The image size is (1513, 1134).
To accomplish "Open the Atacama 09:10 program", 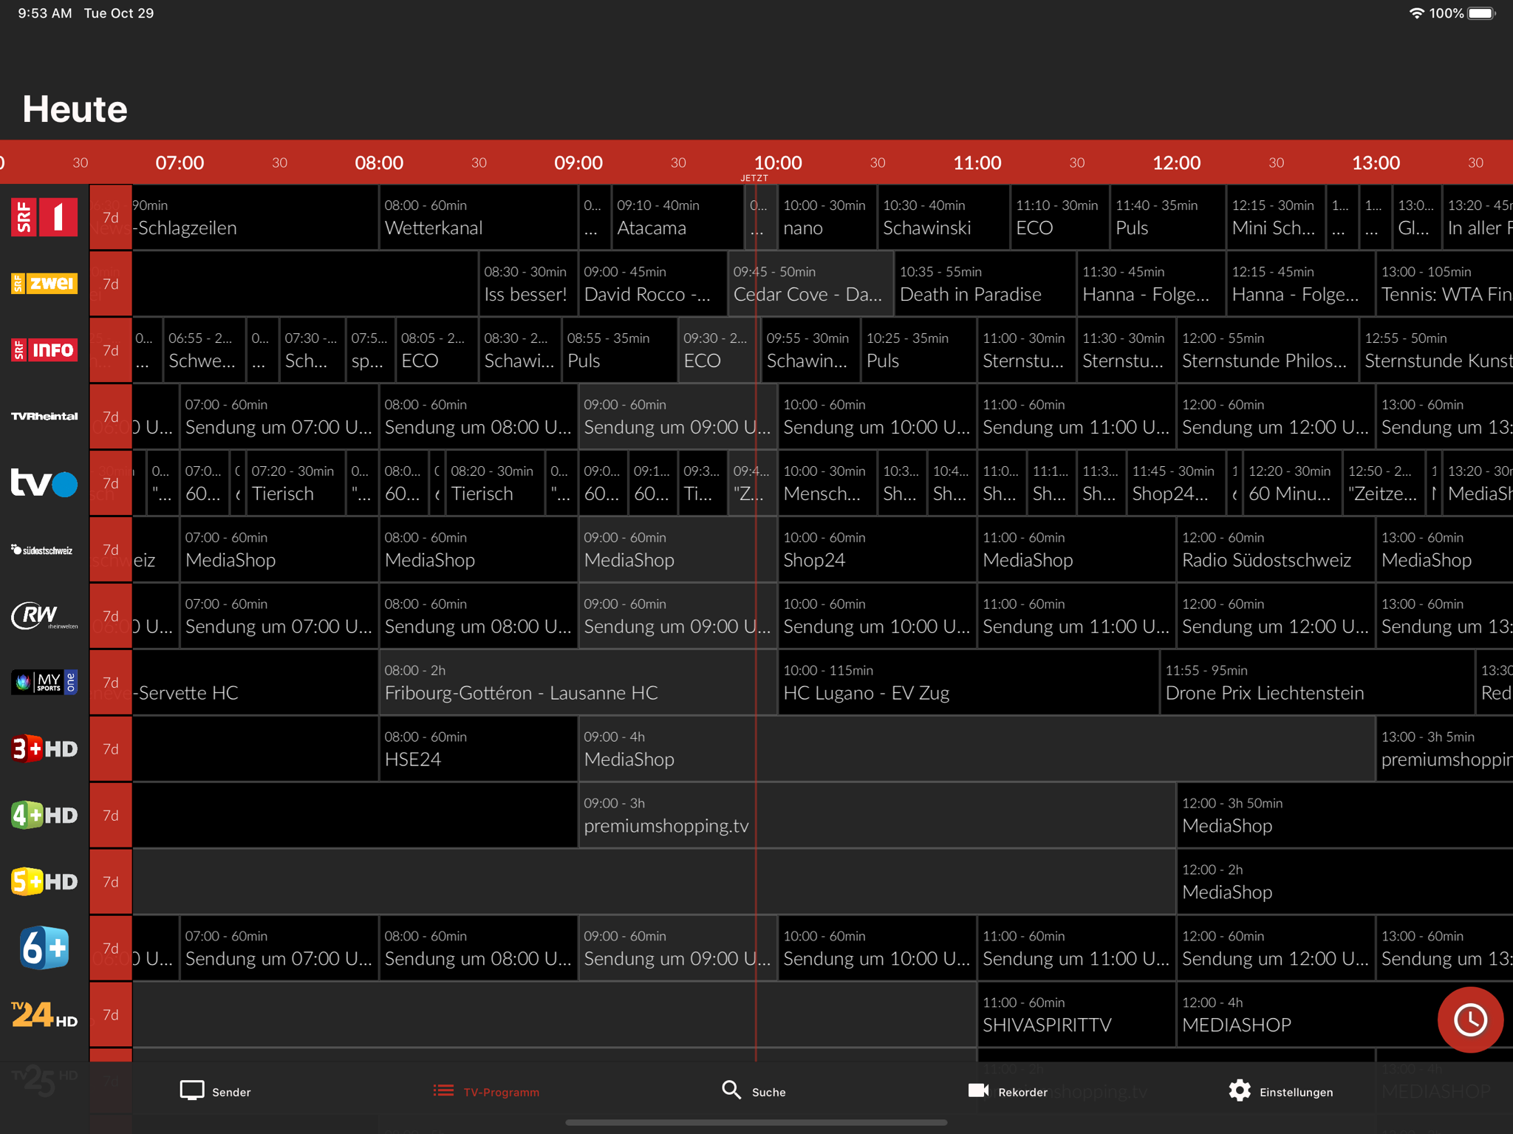I will tap(678, 217).
